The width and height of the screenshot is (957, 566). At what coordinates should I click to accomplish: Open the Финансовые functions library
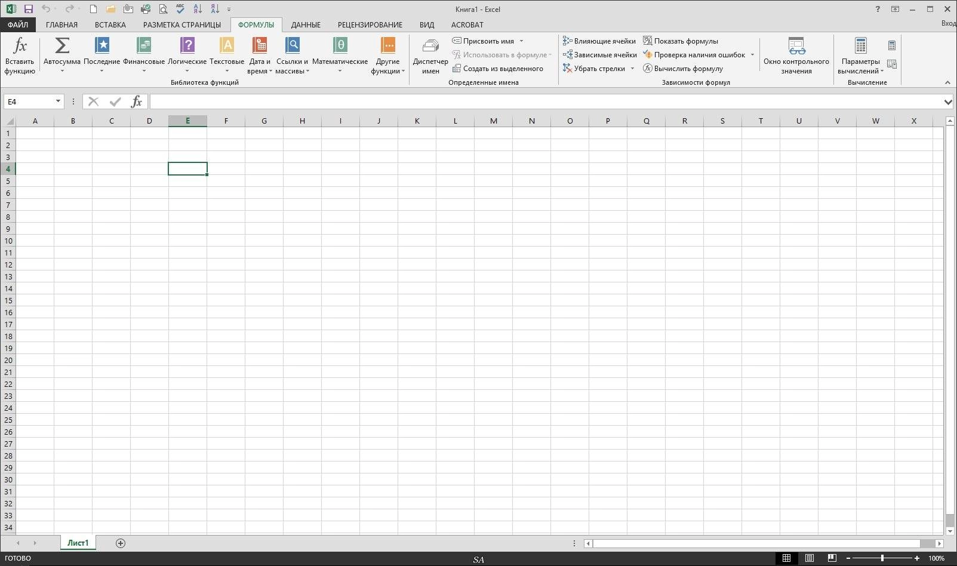[144, 56]
